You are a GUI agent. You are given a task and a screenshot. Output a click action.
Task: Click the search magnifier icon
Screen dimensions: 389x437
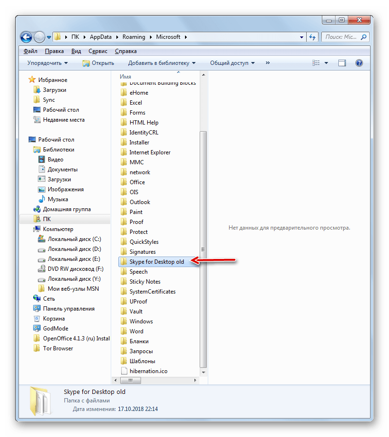coord(363,37)
